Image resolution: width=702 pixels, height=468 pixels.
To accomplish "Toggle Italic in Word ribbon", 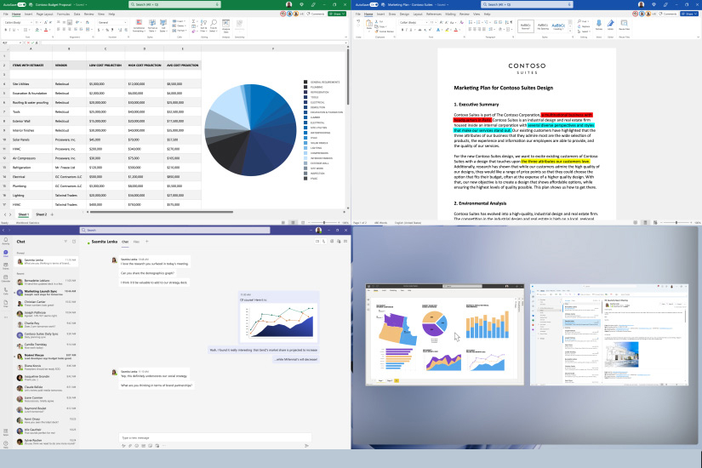I will click(x=408, y=30).
